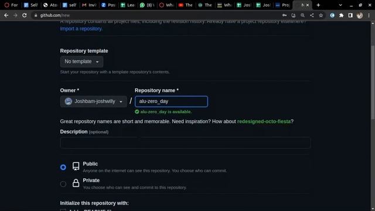Viewport: 375px width, 211px height.
Task: Use suggested name 'redesigned-octo-fiesta'
Action: (x=264, y=121)
